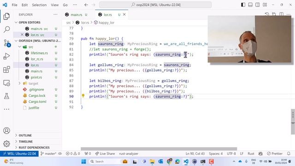This screenshot has width=295, height=166.
Task: Toggle the secondary side bar layout button
Action: point(257,5)
